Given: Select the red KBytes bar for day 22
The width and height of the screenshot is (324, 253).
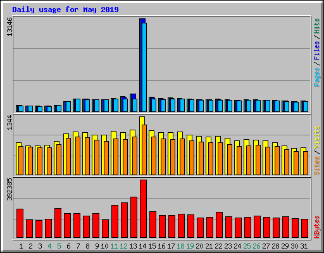Looking at the screenshot, I should click(x=219, y=225).
